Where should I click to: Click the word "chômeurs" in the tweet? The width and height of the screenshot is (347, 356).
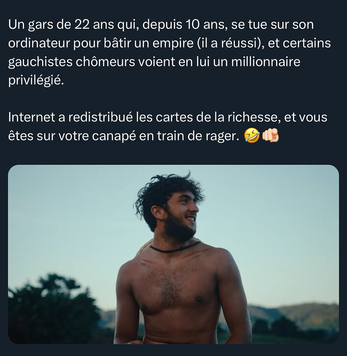105,62
